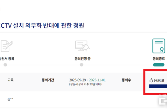Image resolution: width=167 pixels, height=111 pixels.
Task: Click the monitor-with-hand consent in progress icon
Action: coord(81,46)
